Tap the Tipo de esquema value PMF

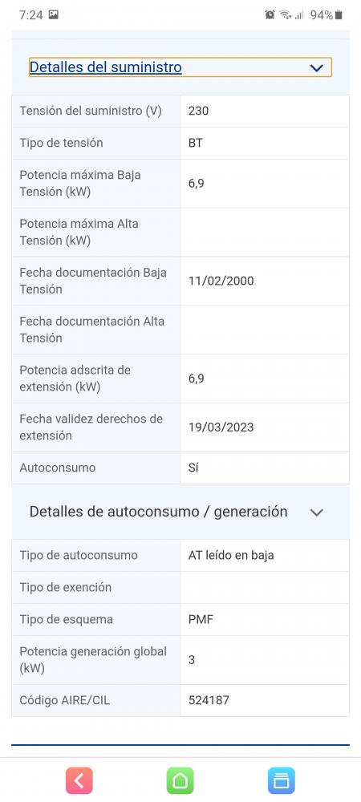201,619
